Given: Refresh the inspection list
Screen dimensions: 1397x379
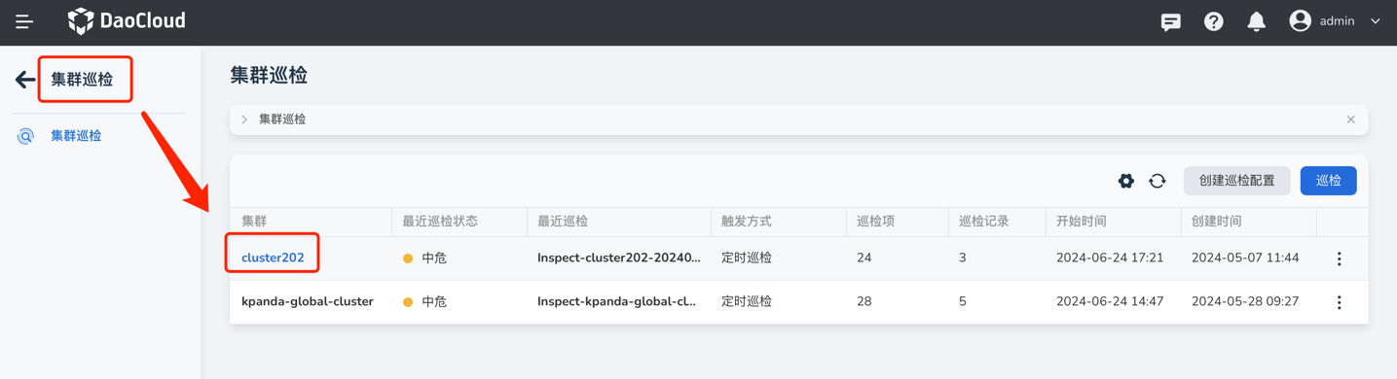Looking at the screenshot, I should [1158, 181].
